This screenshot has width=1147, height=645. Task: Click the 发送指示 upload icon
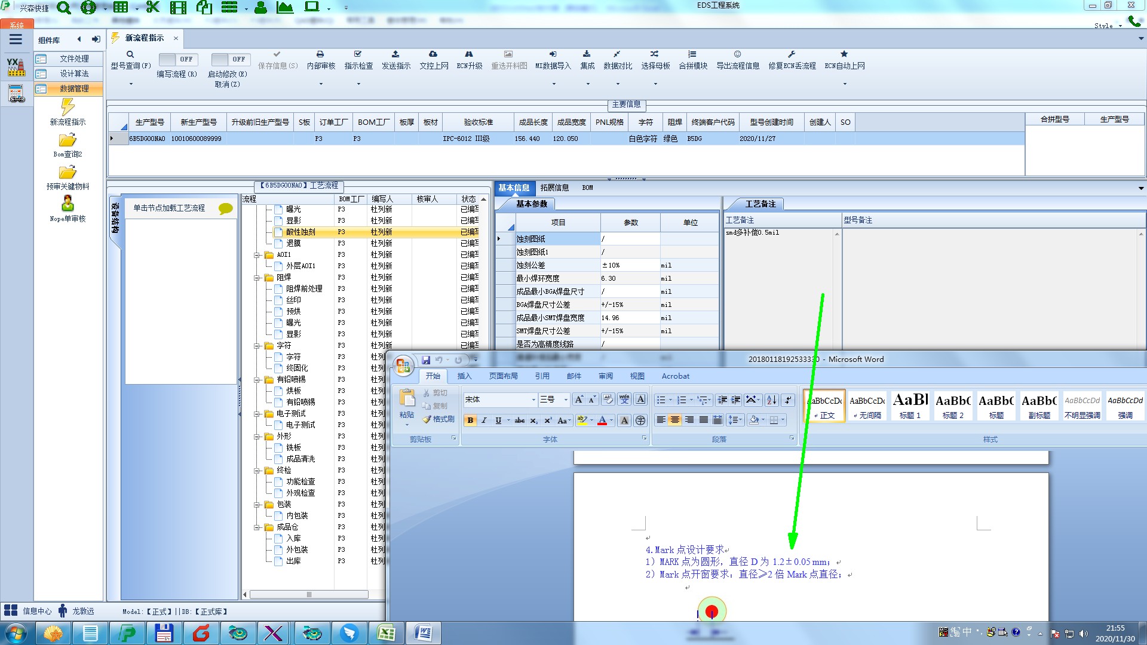point(395,54)
